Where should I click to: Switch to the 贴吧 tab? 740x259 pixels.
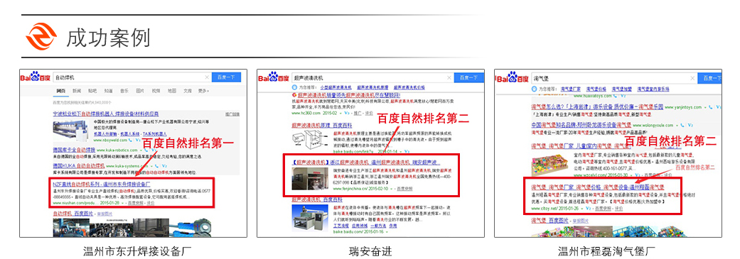[92, 91]
